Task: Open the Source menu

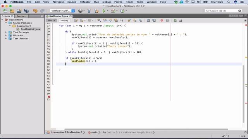Action: 72,2
